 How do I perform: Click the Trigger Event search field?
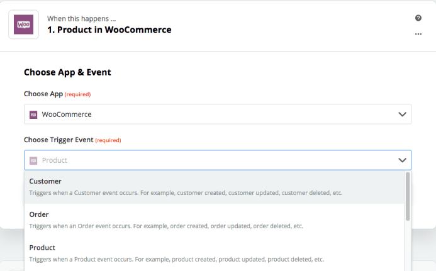(x=214, y=160)
